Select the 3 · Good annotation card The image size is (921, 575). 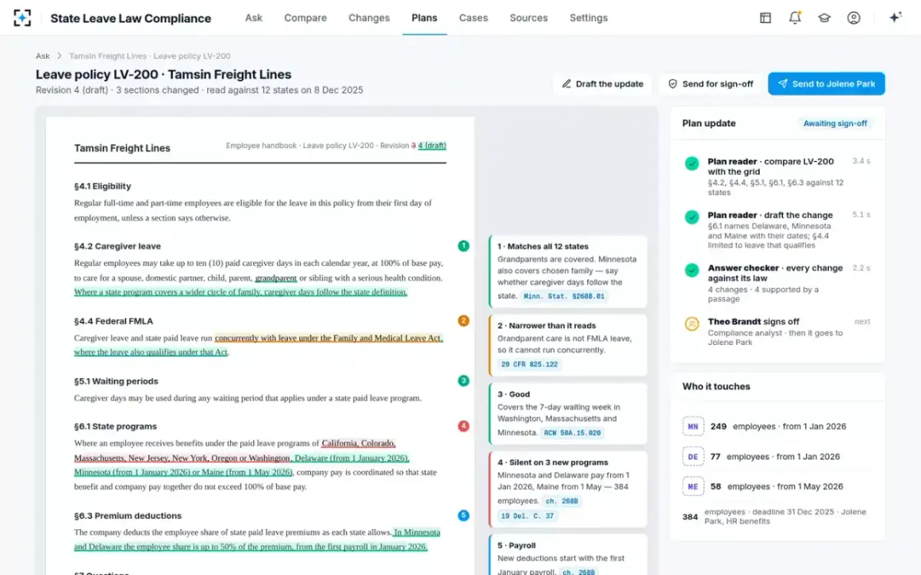pyautogui.click(x=568, y=413)
